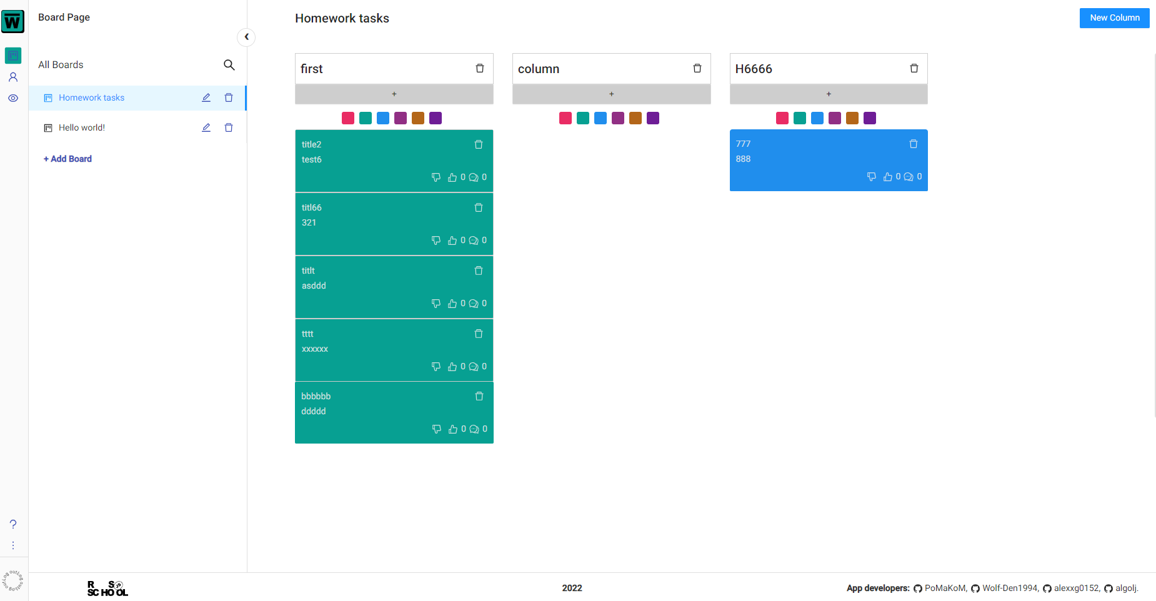Add a card to the 'first' column
The image size is (1156, 601).
click(394, 94)
